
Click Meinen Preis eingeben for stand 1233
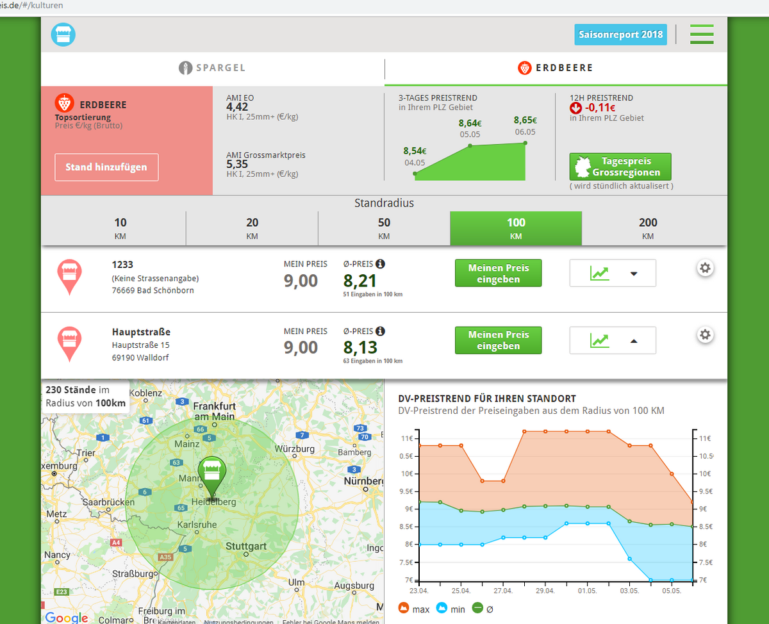[x=499, y=273]
